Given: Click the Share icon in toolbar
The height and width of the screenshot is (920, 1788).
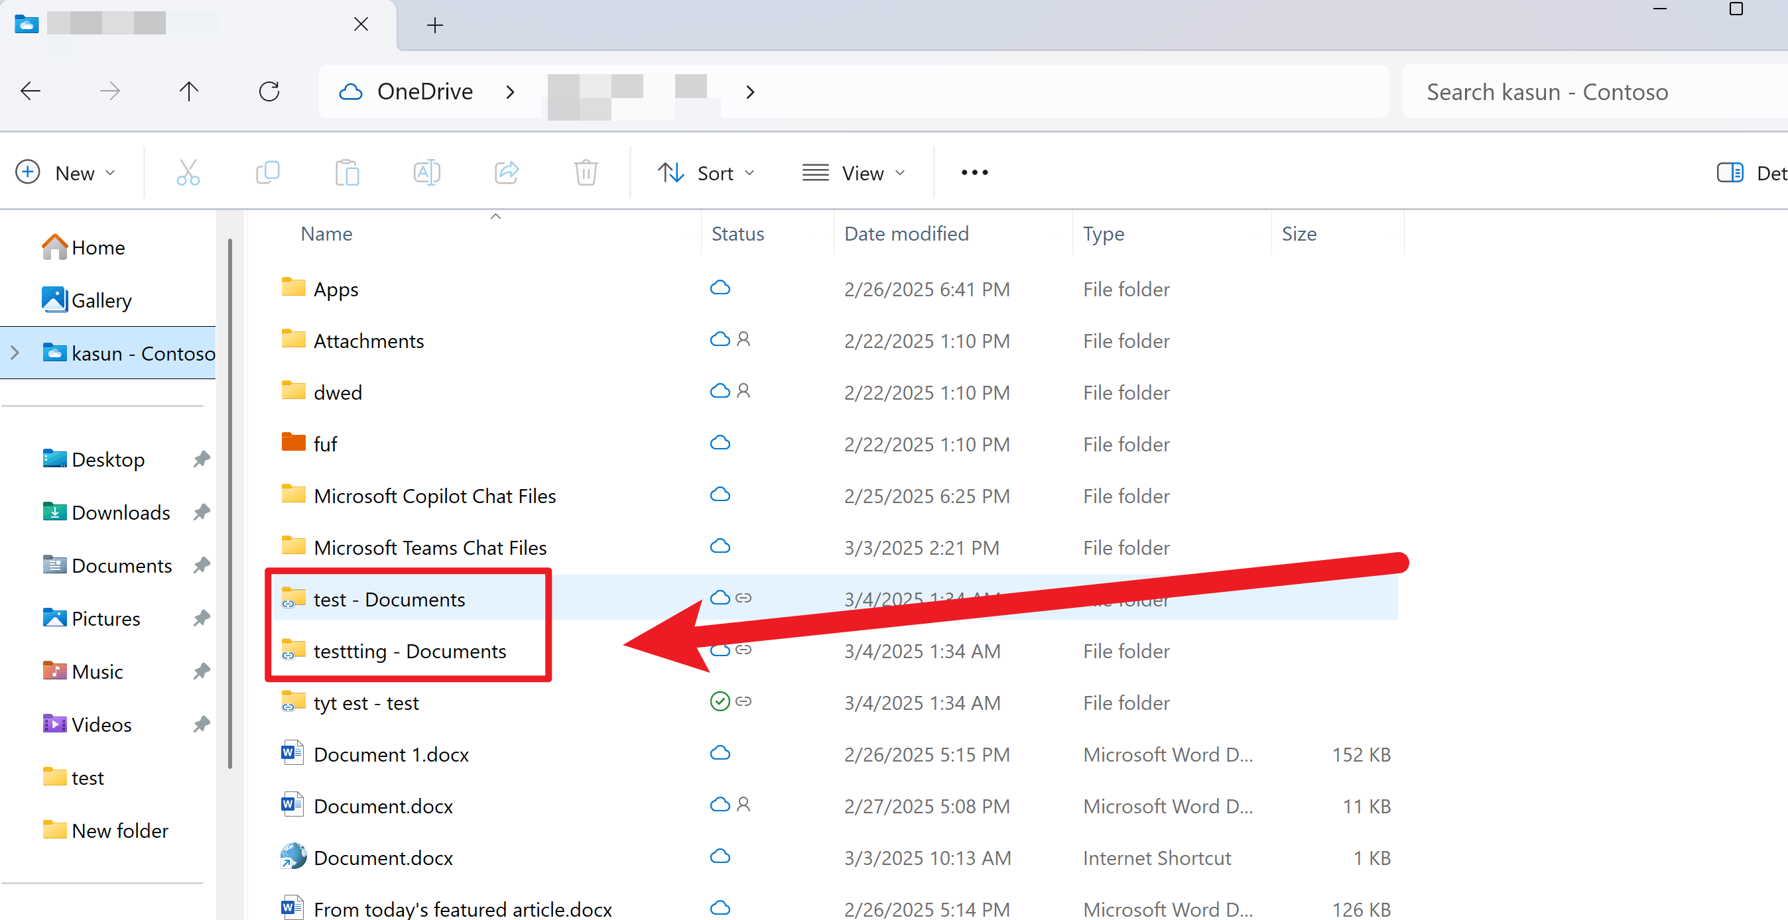Looking at the screenshot, I should (506, 172).
